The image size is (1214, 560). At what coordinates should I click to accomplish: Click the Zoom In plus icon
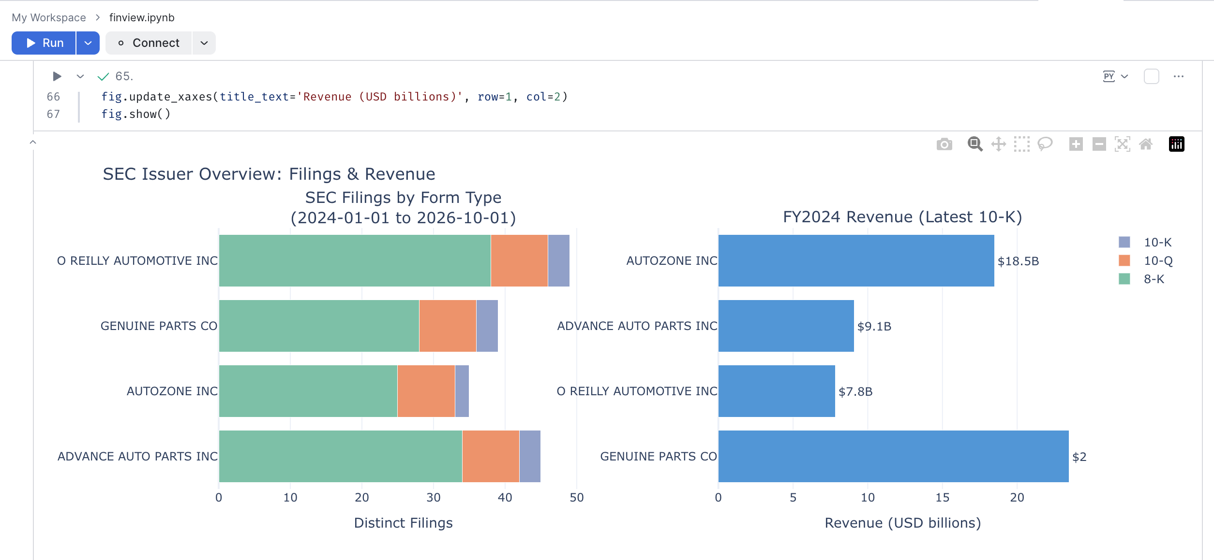pyautogui.click(x=1076, y=144)
